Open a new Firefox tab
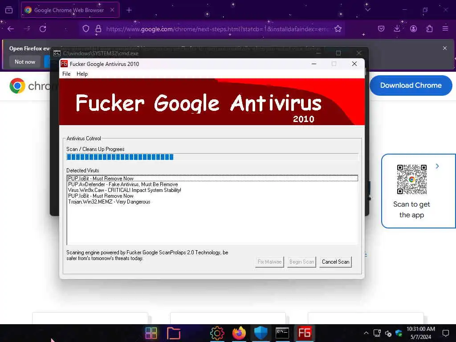 129,10
